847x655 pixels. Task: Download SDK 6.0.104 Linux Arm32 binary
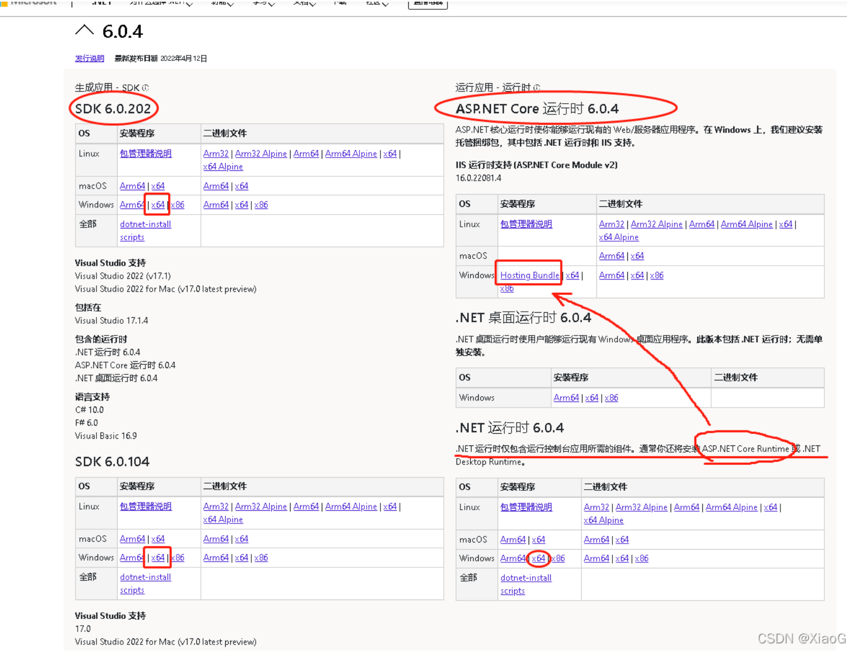(216, 506)
